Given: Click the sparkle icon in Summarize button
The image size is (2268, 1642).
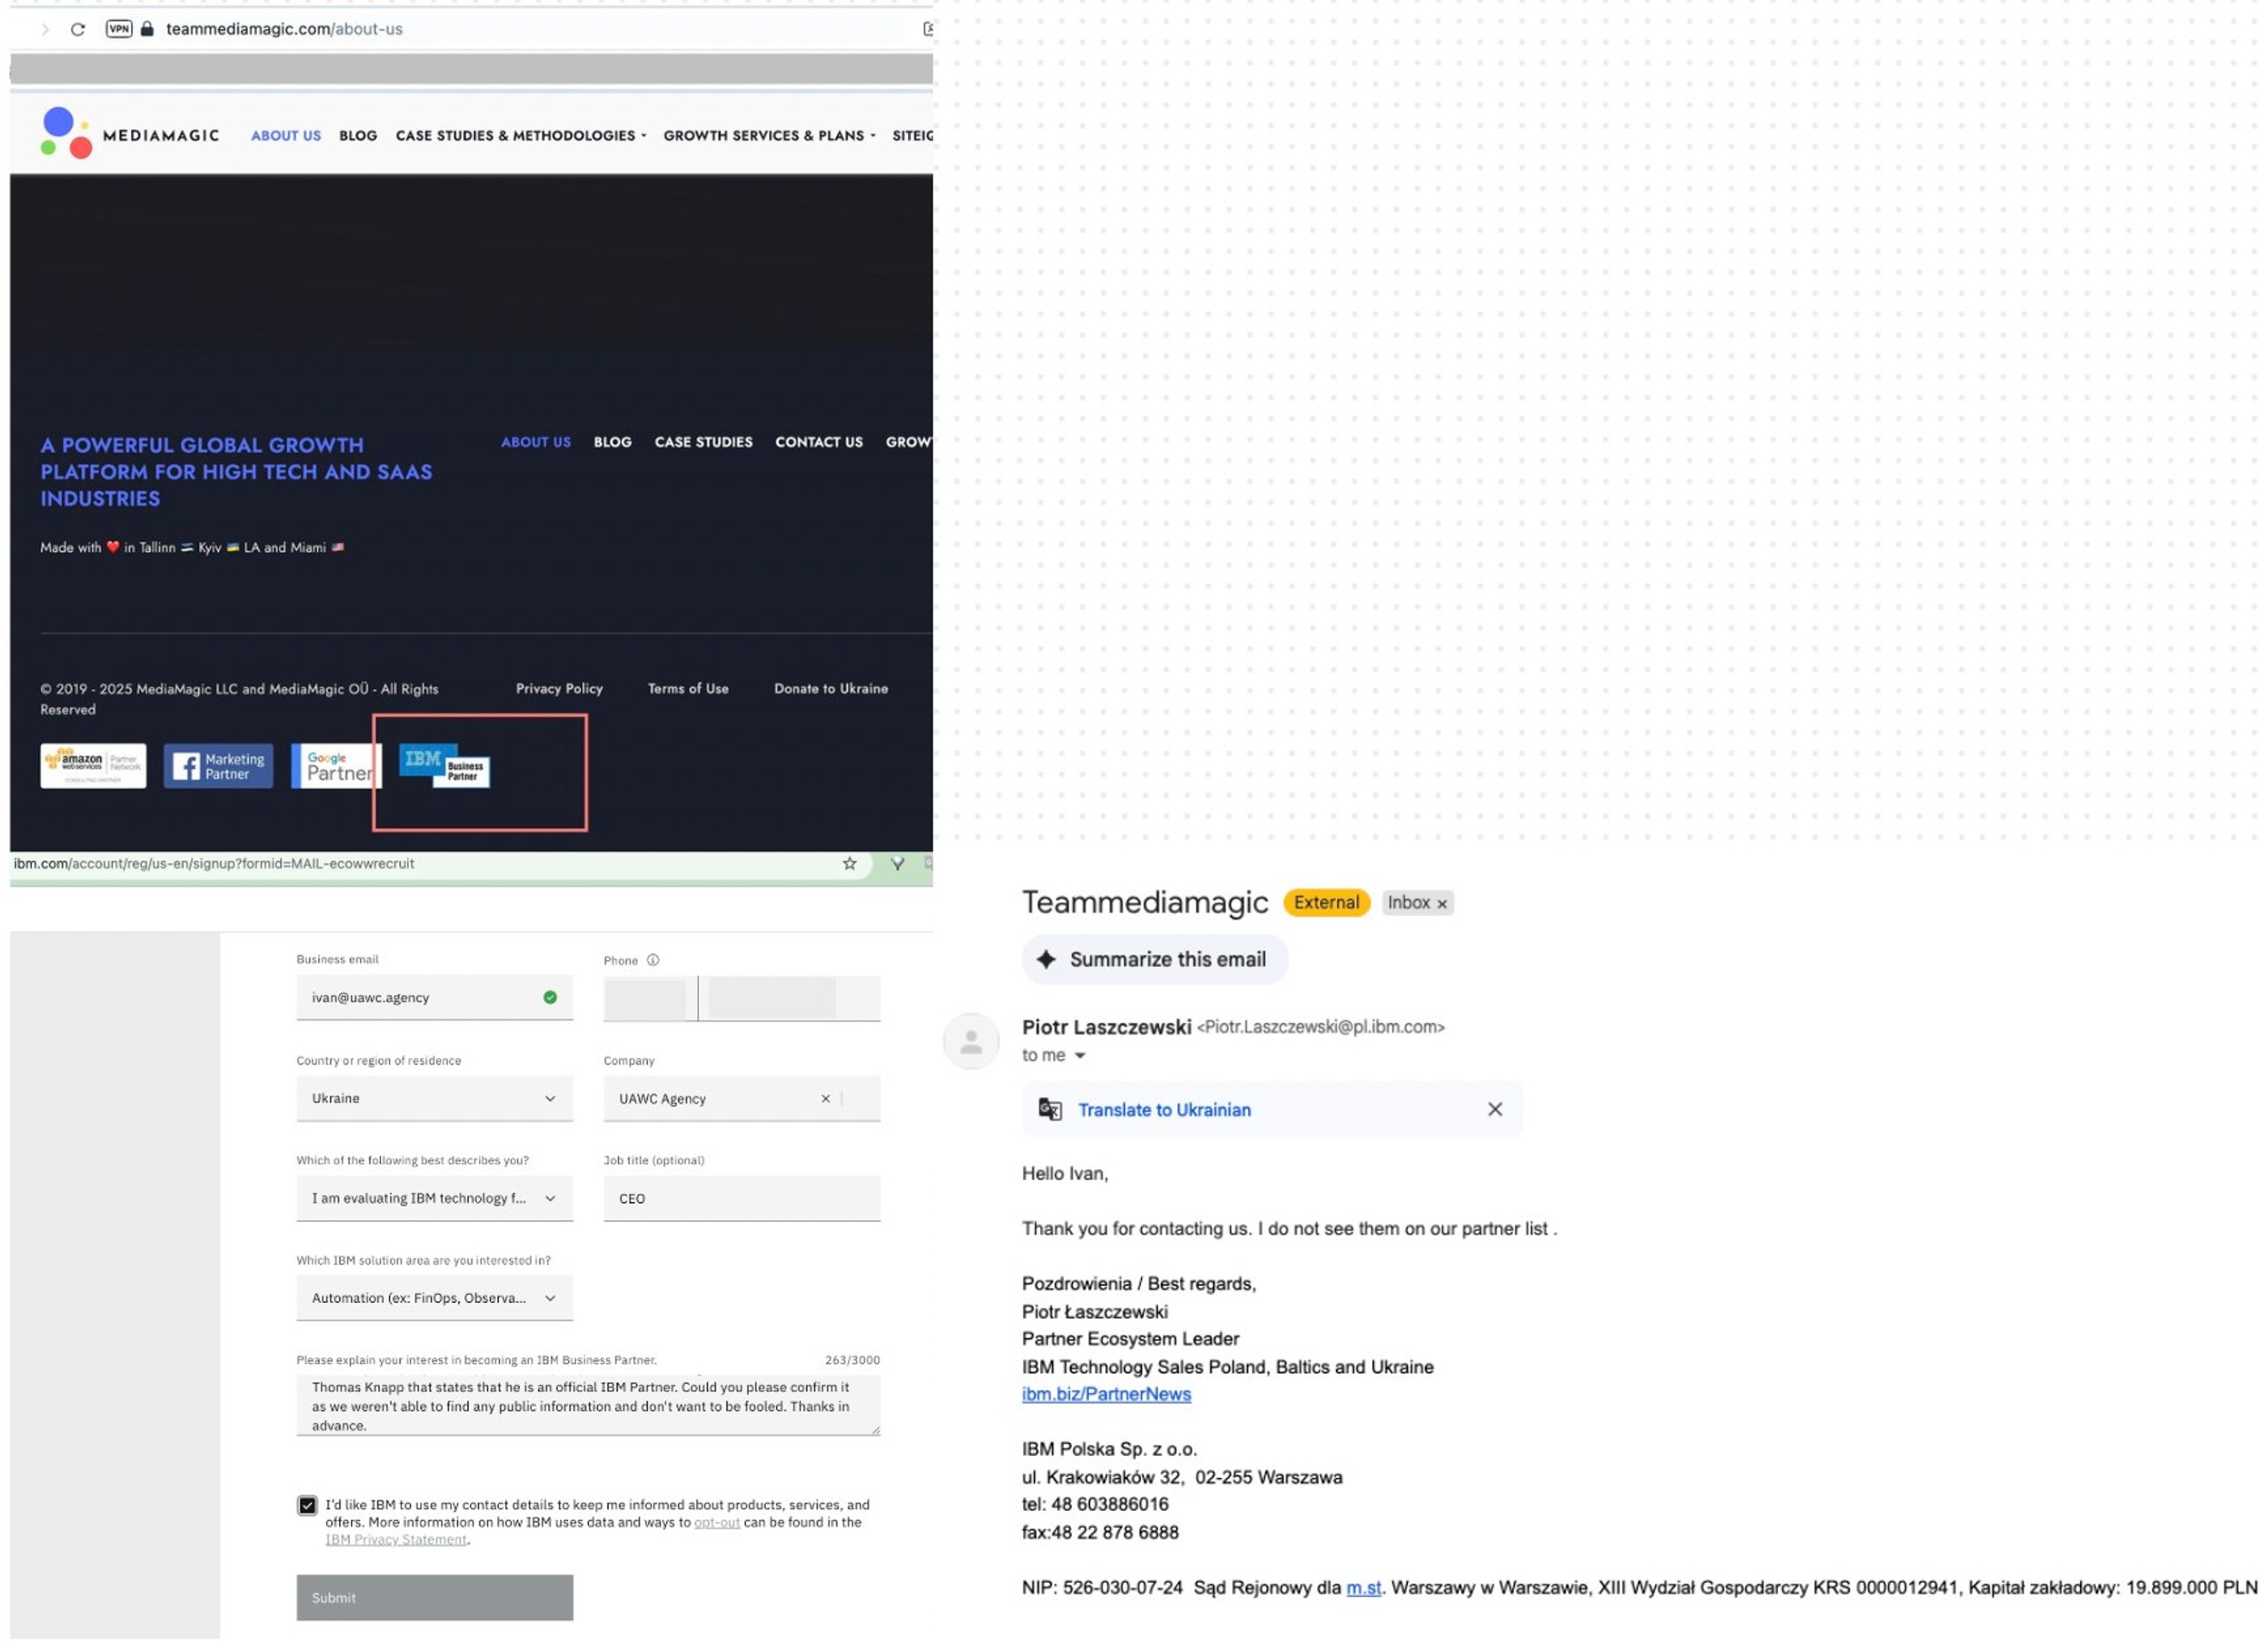Looking at the screenshot, I should click(1046, 959).
